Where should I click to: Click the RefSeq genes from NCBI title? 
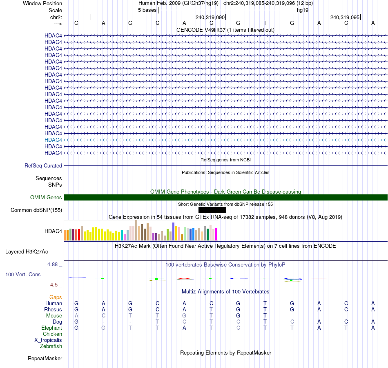point(226,160)
